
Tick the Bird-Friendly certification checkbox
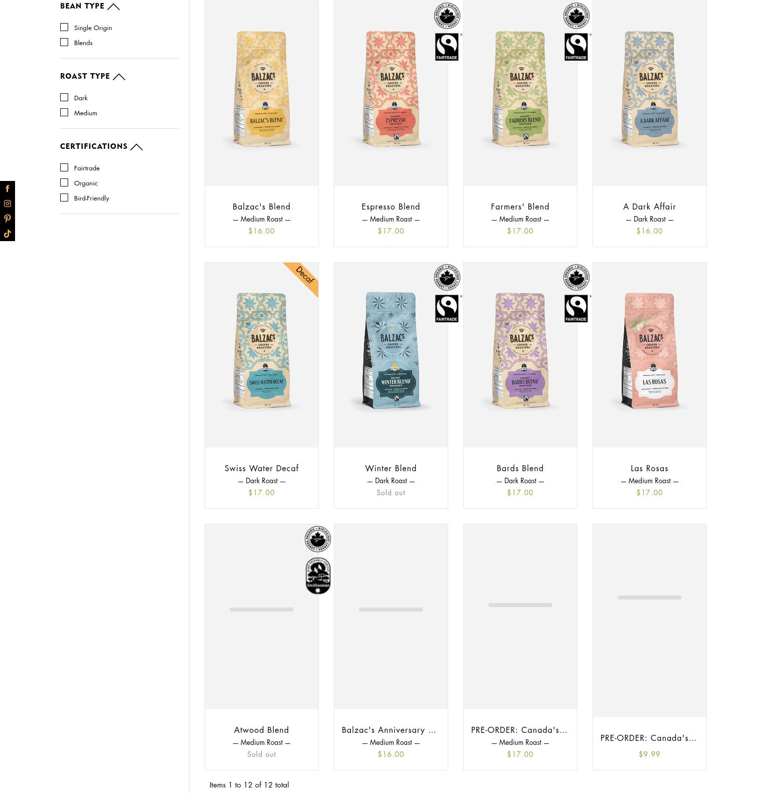64,197
